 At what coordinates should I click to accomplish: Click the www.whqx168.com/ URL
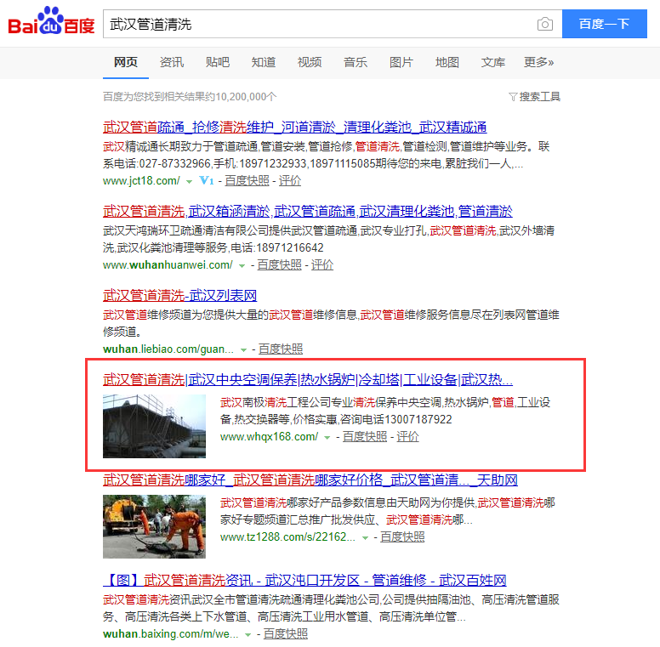269,437
